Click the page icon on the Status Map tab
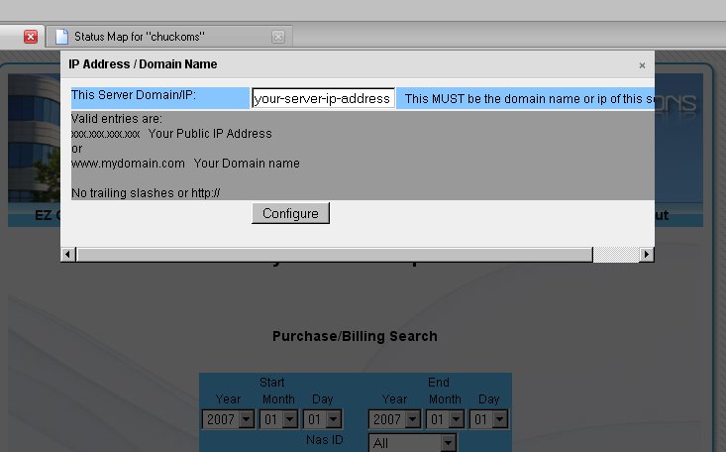 (62, 37)
